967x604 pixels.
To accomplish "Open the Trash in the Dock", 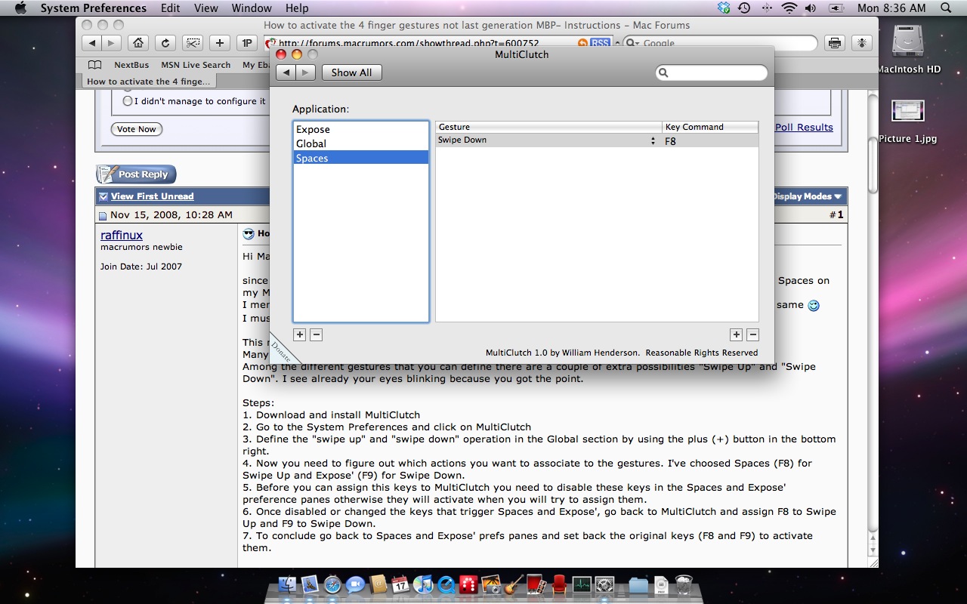I will coord(684,584).
